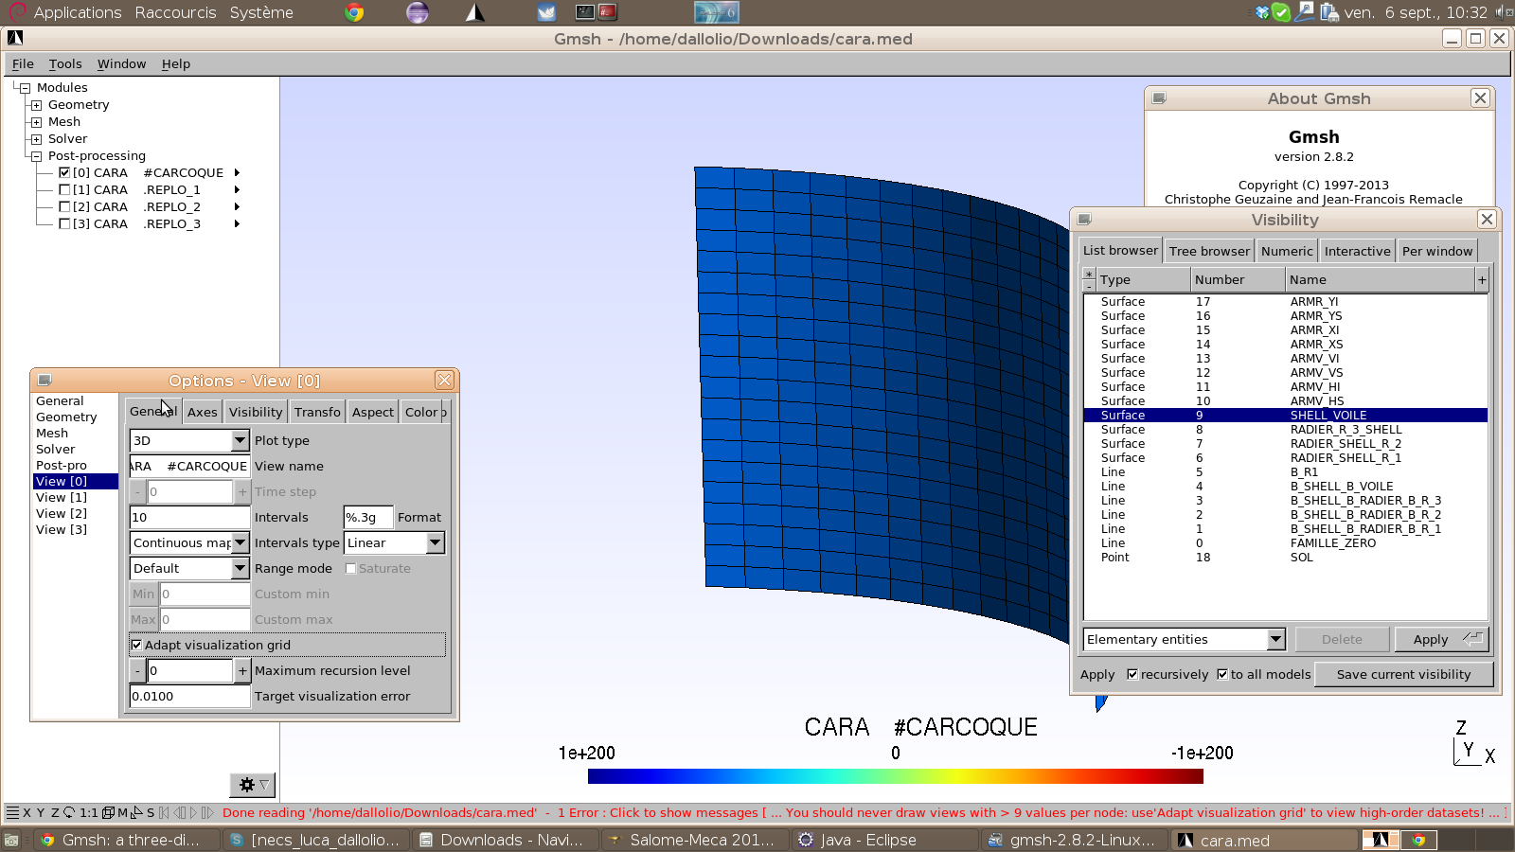Click Save current visibility button

point(1403,674)
